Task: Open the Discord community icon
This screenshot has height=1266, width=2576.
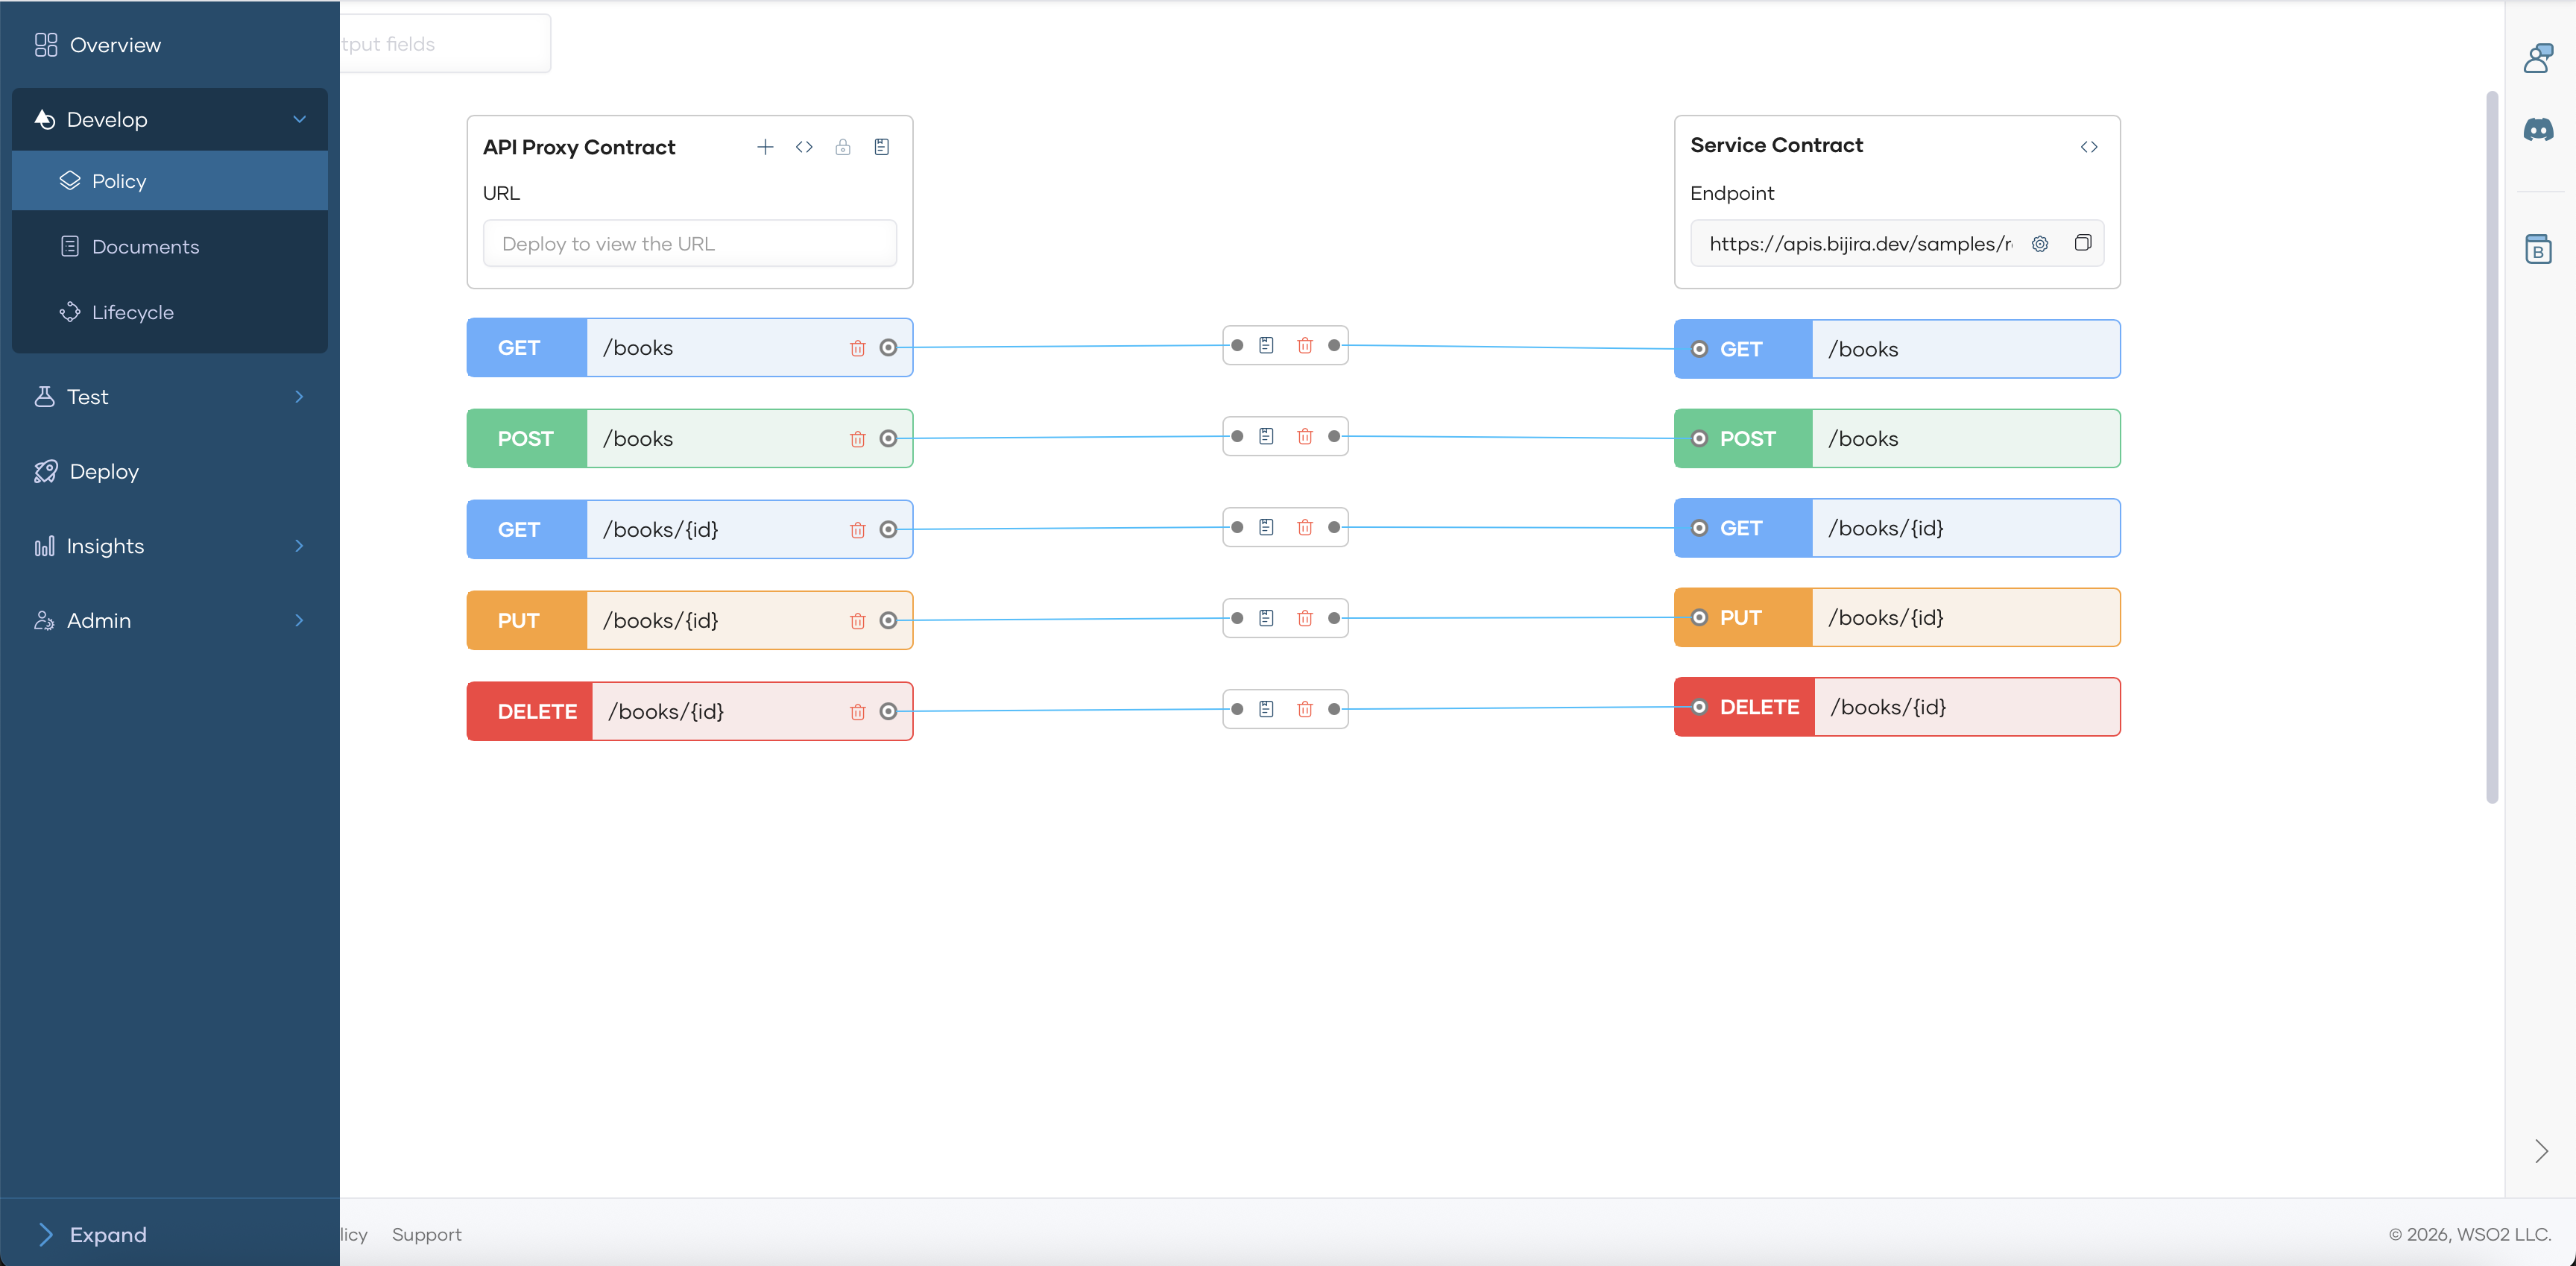Action: (2538, 130)
